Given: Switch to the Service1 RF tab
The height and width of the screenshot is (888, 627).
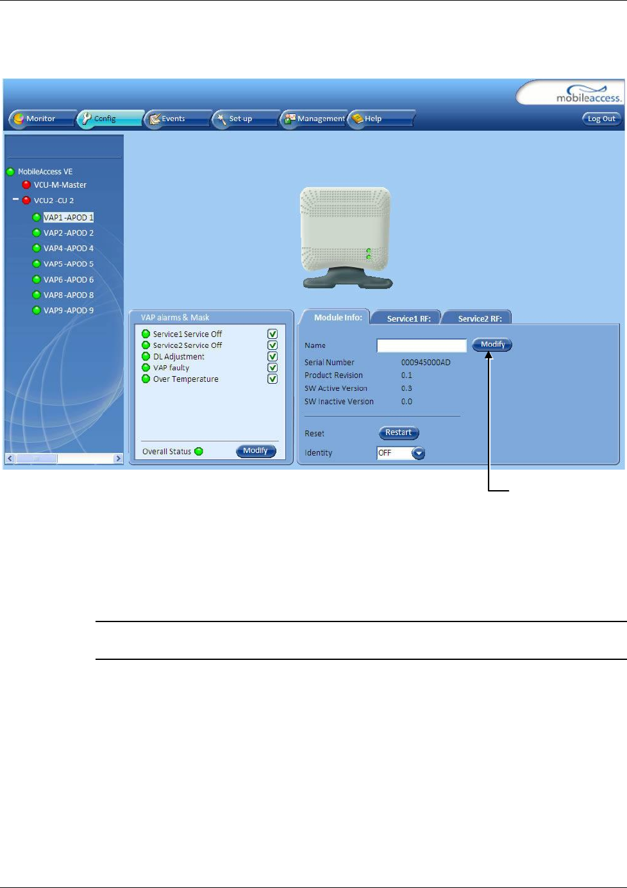Looking at the screenshot, I should pyautogui.click(x=408, y=318).
